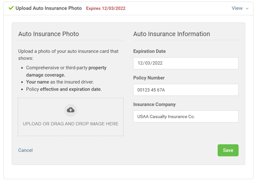Image resolution: width=256 pixels, height=181 pixels.
Task: Click the Auto Insurance Photo heading
Action: 48,34
